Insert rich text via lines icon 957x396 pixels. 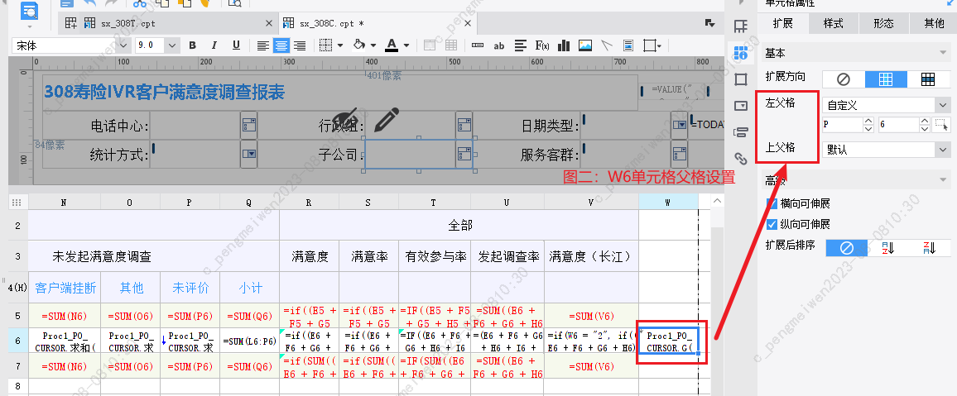point(521,45)
